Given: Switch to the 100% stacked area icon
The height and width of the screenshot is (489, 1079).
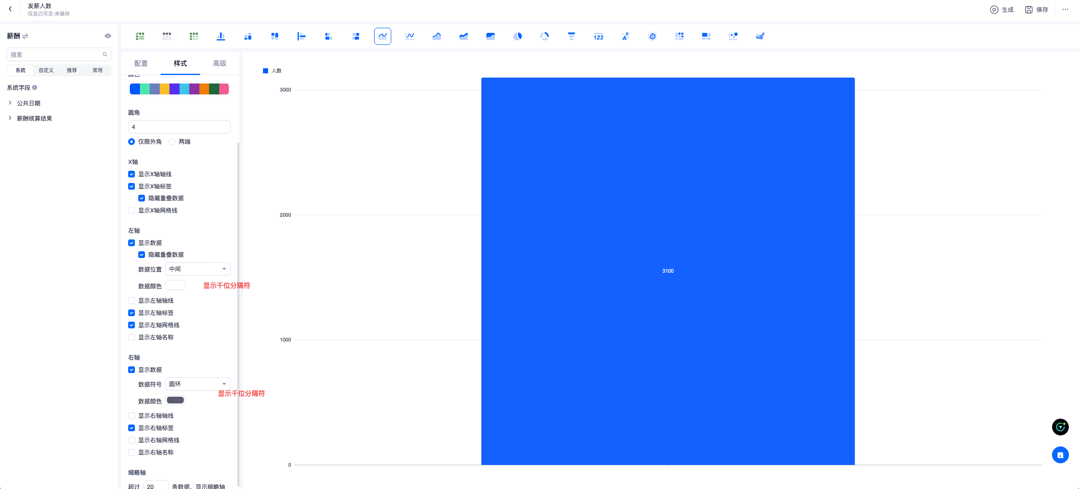Looking at the screenshot, I should [x=491, y=36].
